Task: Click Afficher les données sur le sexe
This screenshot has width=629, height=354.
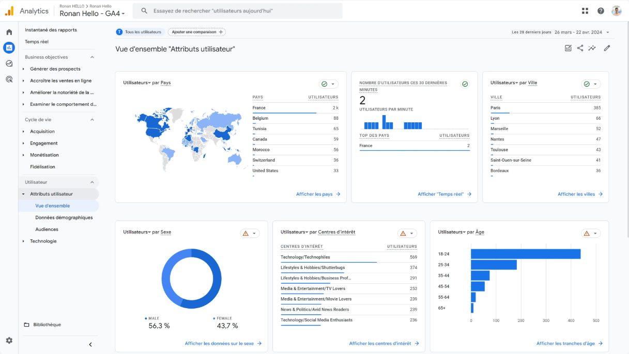Action: coord(223,343)
